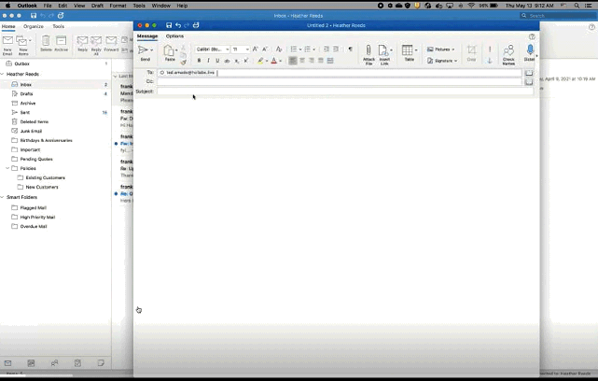Click in the Cc field
Viewport: 598px width, 381px height.
tap(339, 81)
